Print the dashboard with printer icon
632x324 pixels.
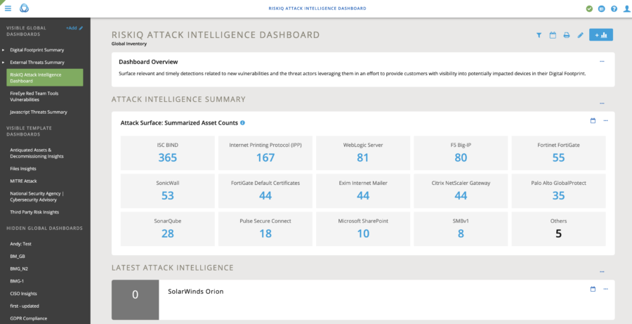point(566,35)
